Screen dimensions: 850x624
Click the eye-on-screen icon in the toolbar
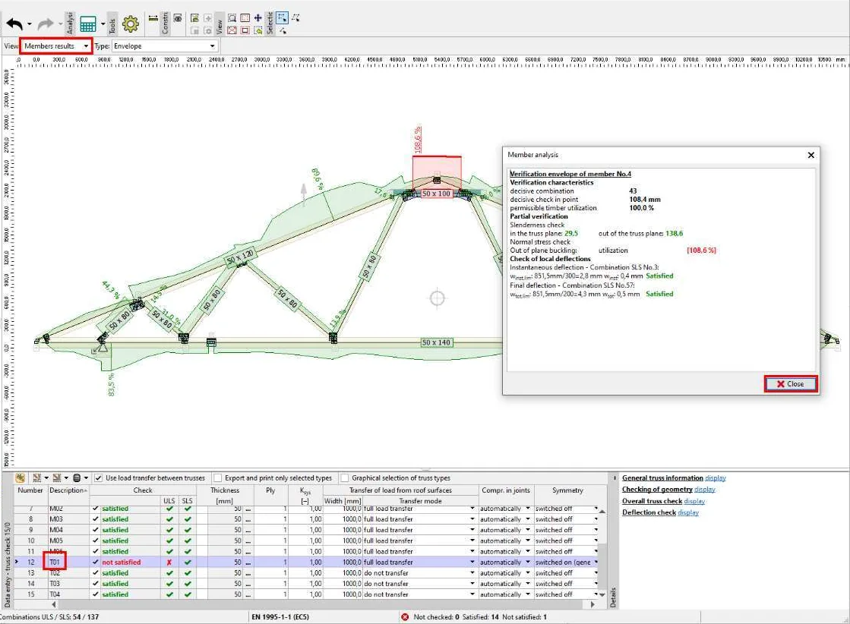click(177, 18)
